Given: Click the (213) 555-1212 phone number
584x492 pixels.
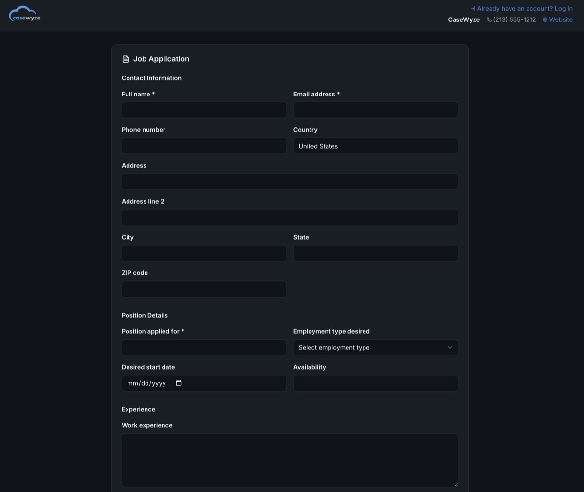Looking at the screenshot, I should tap(514, 20).
